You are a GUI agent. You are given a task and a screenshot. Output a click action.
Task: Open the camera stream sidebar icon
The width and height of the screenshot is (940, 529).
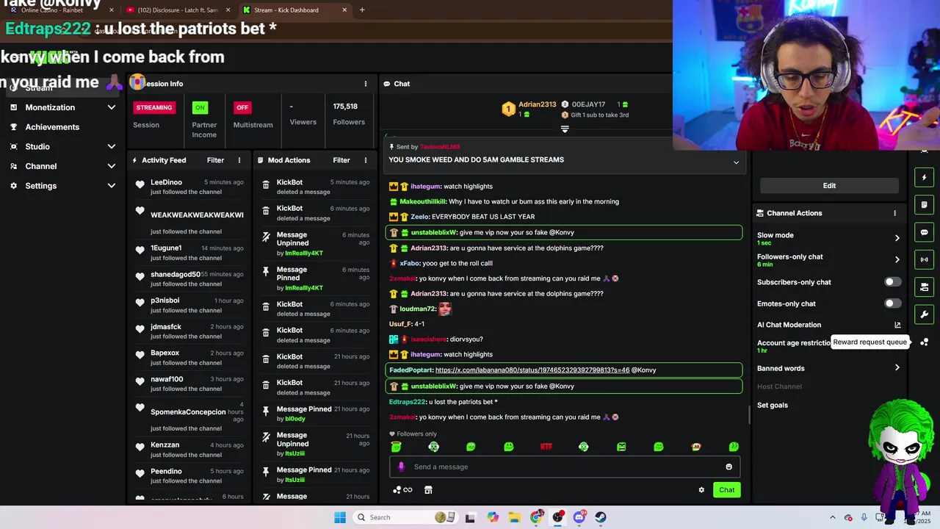[x=924, y=287]
